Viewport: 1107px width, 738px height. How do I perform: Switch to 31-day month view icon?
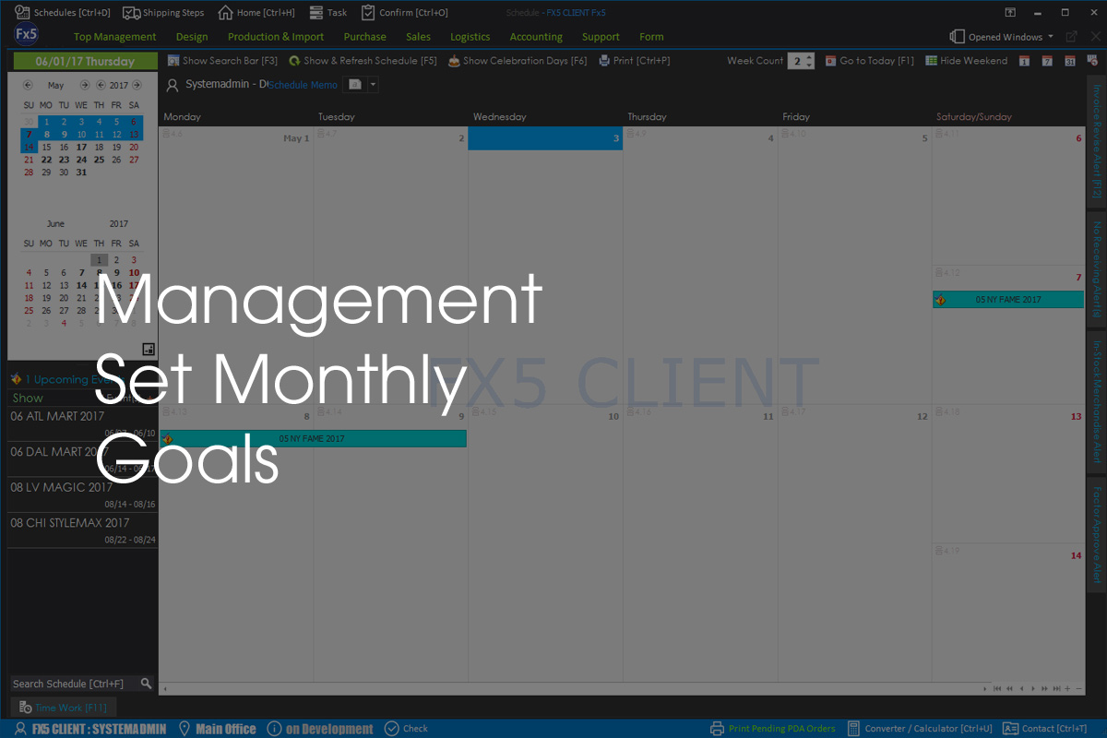[x=1069, y=61]
